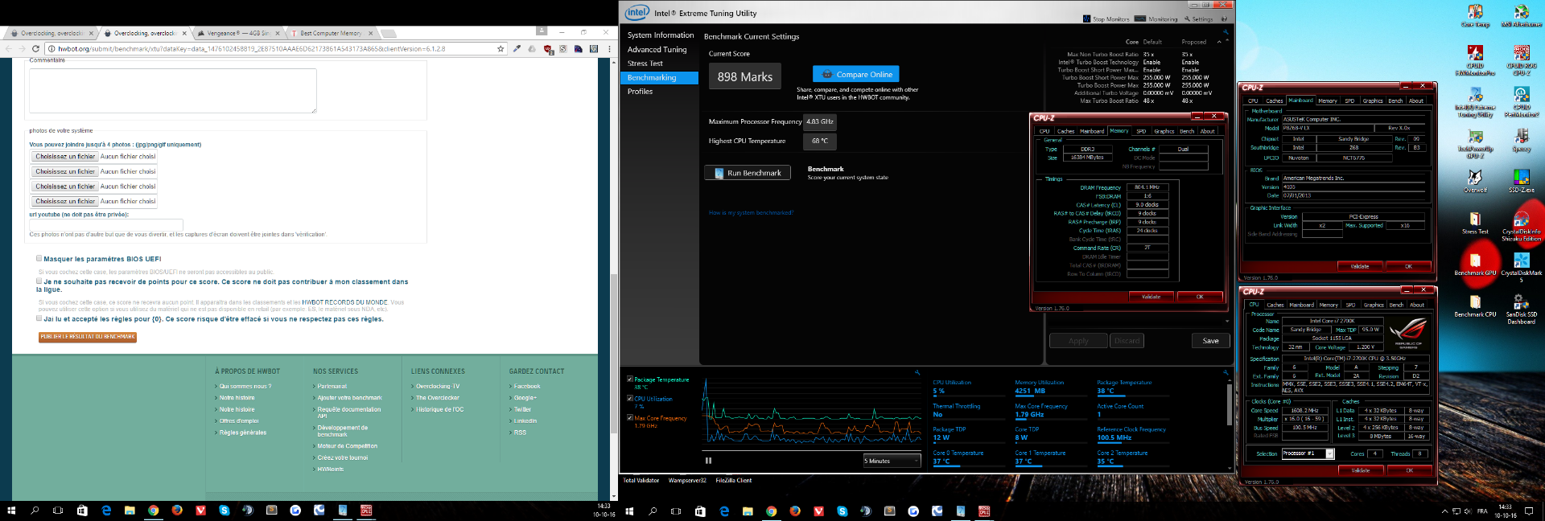This screenshot has height=521, width=1545.
Task: Select Stress Test in XTU sidebar
Action: pyautogui.click(x=645, y=64)
